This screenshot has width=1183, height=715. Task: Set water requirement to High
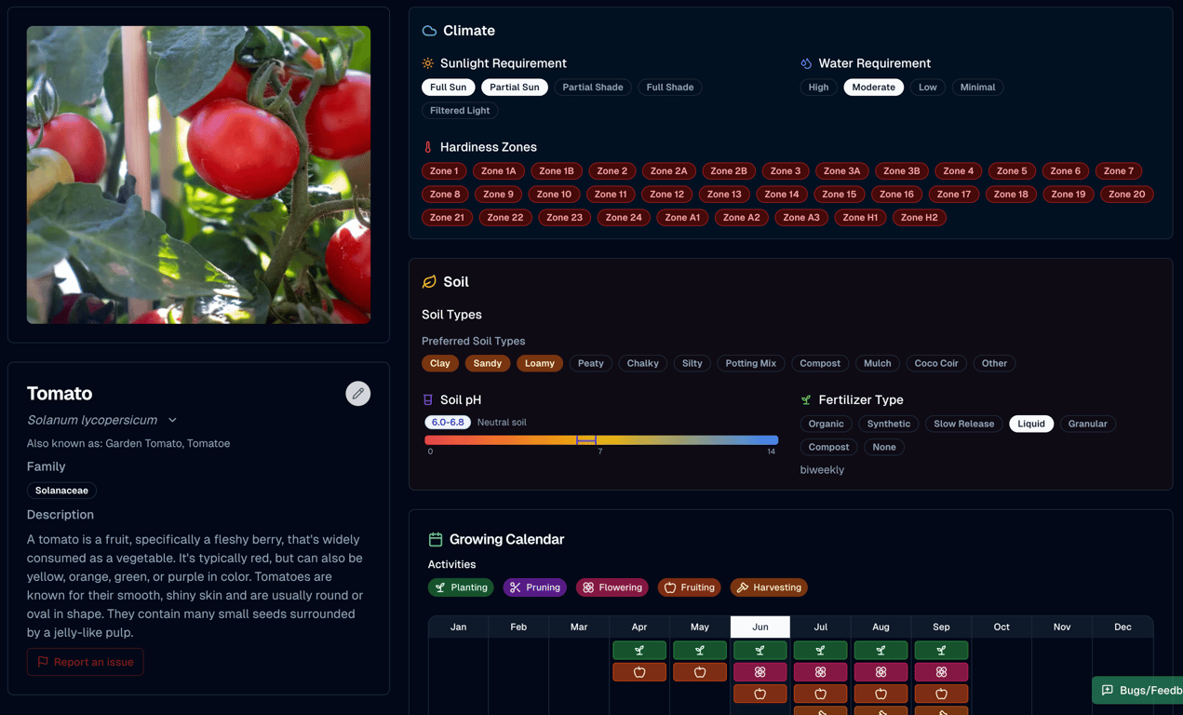tap(819, 88)
